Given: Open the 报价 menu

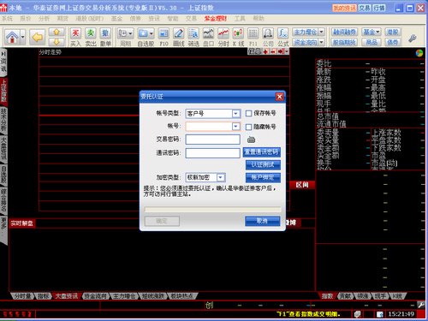Looking at the screenshot, I should 26,19.
